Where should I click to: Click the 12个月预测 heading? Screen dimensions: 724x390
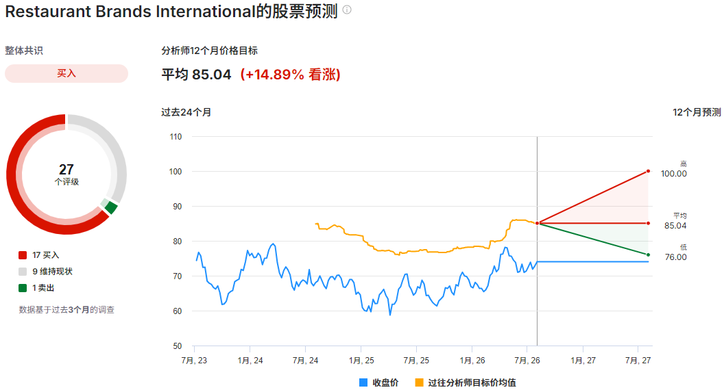pos(697,112)
